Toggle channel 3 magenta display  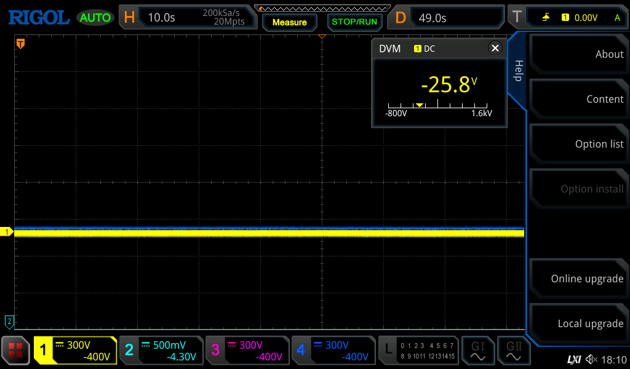tap(247, 351)
